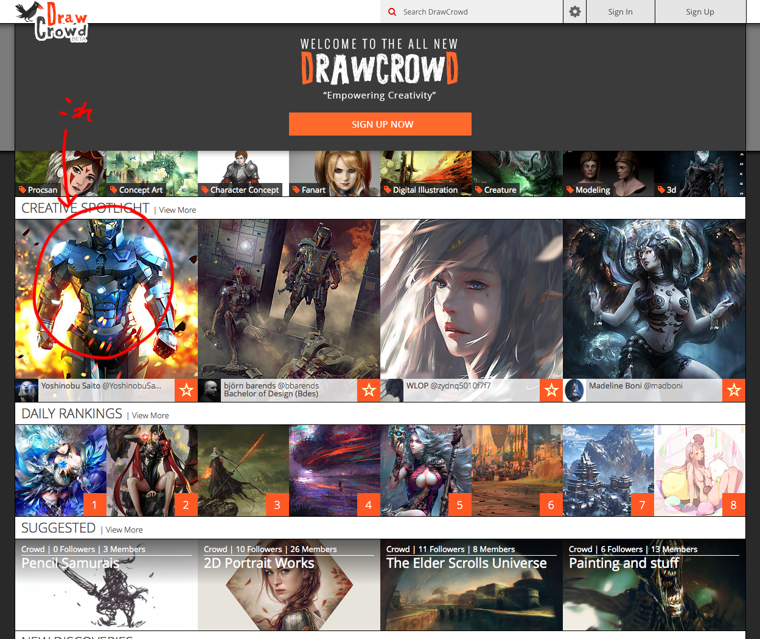Open daily ranking artwork number 1
This screenshot has height=639, width=760.
tap(61, 471)
